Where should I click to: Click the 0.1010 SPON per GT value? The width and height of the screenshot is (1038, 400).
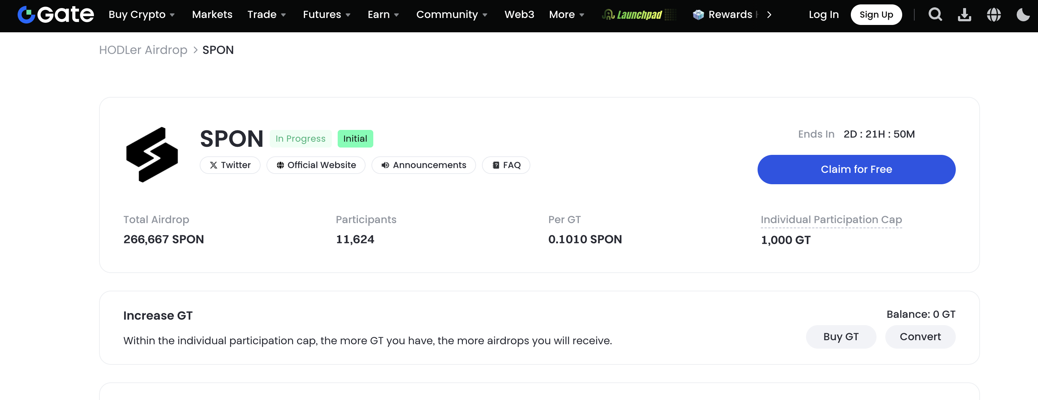click(x=585, y=239)
